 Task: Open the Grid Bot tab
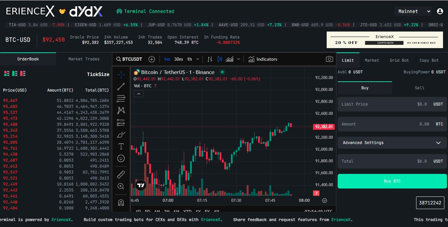click(x=399, y=60)
